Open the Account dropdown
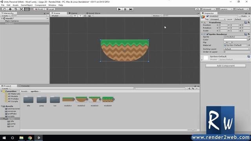Image resolution: width=251 pixels, height=141 pixels. tap(209, 9)
